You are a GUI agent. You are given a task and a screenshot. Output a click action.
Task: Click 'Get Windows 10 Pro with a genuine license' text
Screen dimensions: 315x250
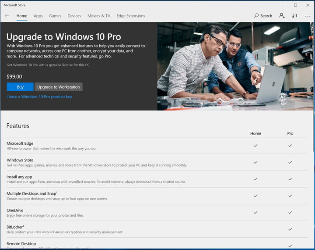point(48,65)
